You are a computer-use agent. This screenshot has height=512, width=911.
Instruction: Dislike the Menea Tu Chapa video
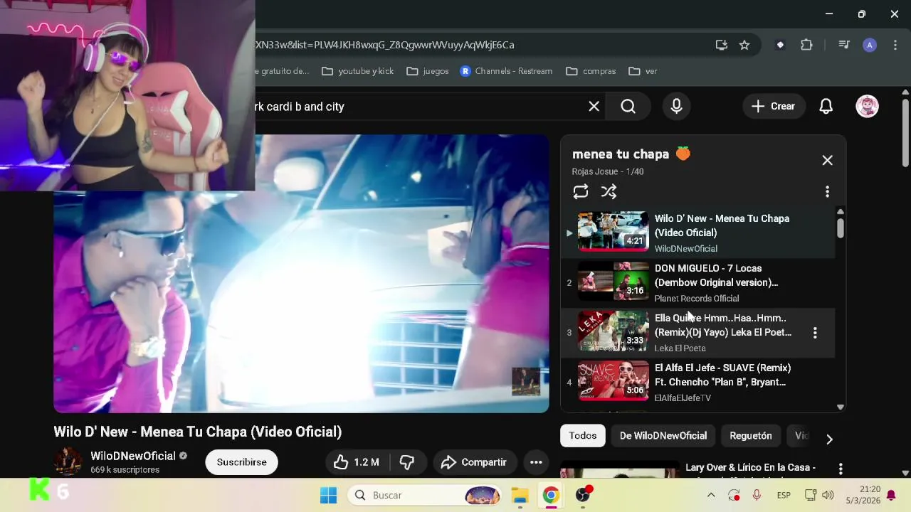pyautogui.click(x=407, y=462)
